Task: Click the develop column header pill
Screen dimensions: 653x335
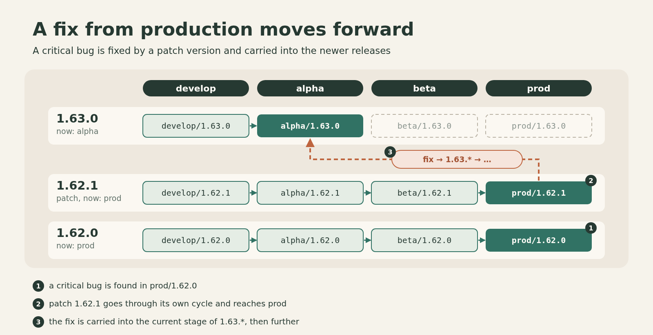Action: point(196,88)
